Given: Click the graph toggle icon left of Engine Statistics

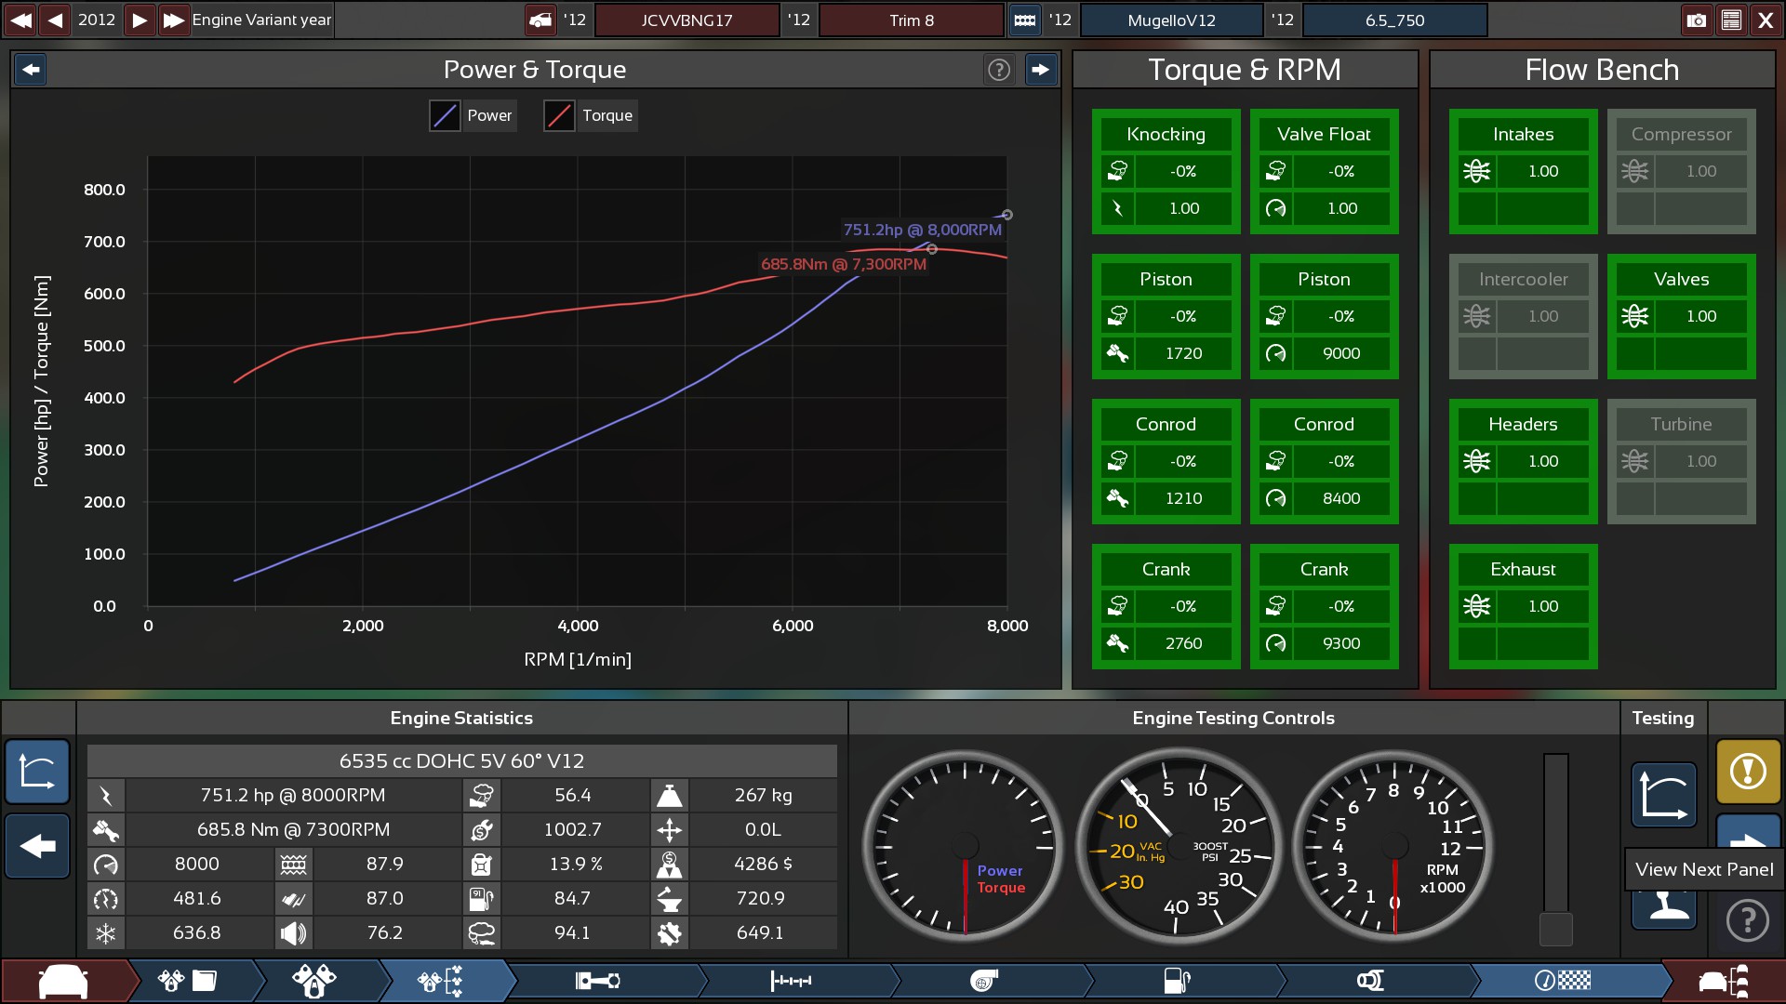Looking at the screenshot, I should click(x=37, y=772).
